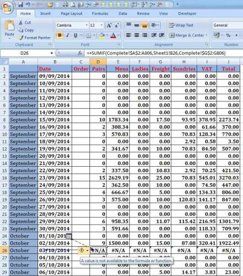The image size is (243, 276).
Task: Select column D header
Action: click(x=98, y=62)
